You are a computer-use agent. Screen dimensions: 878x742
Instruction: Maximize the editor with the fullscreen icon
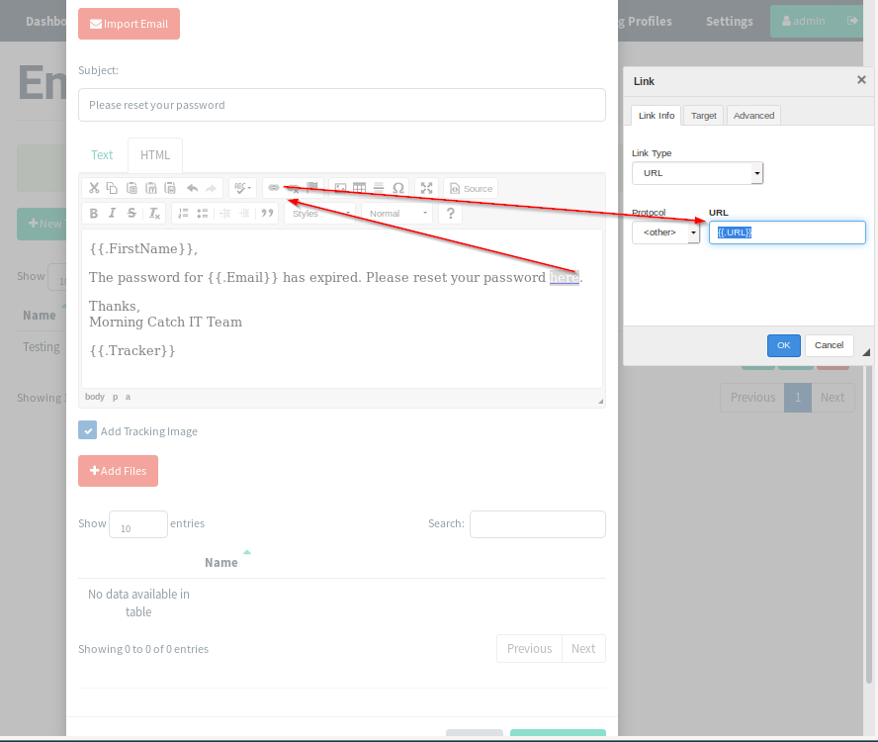pyautogui.click(x=427, y=188)
